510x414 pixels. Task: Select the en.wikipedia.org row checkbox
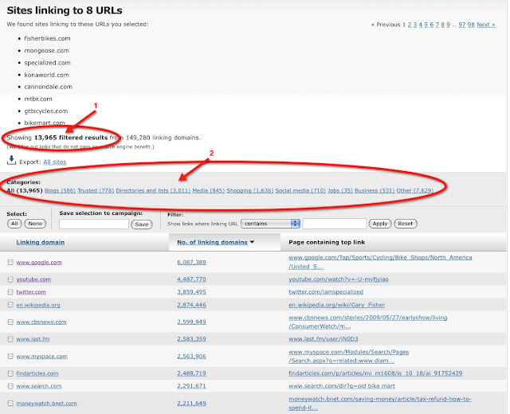pos(10,305)
